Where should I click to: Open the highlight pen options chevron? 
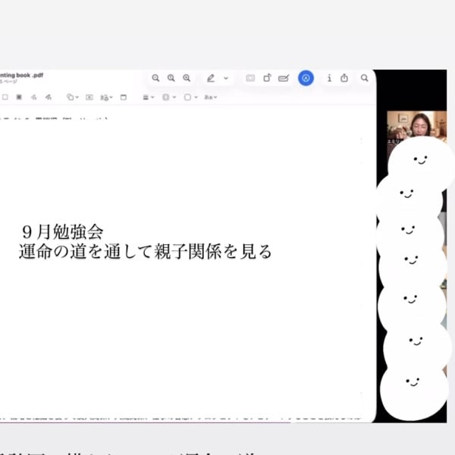point(226,78)
